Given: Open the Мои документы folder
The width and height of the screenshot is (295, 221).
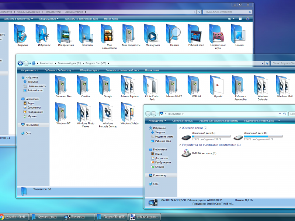Looking at the screenshot, I should (x=131, y=35).
